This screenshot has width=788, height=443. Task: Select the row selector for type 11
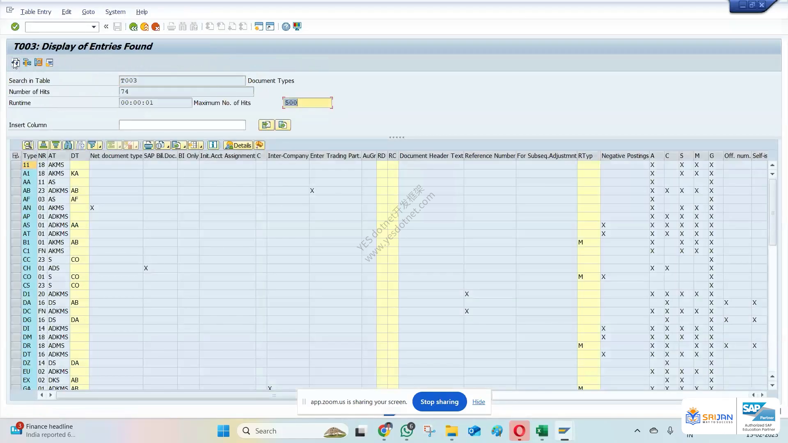(x=16, y=165)
